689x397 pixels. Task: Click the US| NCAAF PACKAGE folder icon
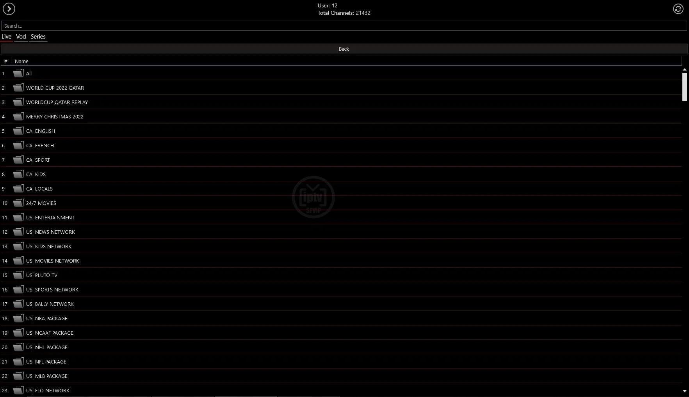(18, 333)
